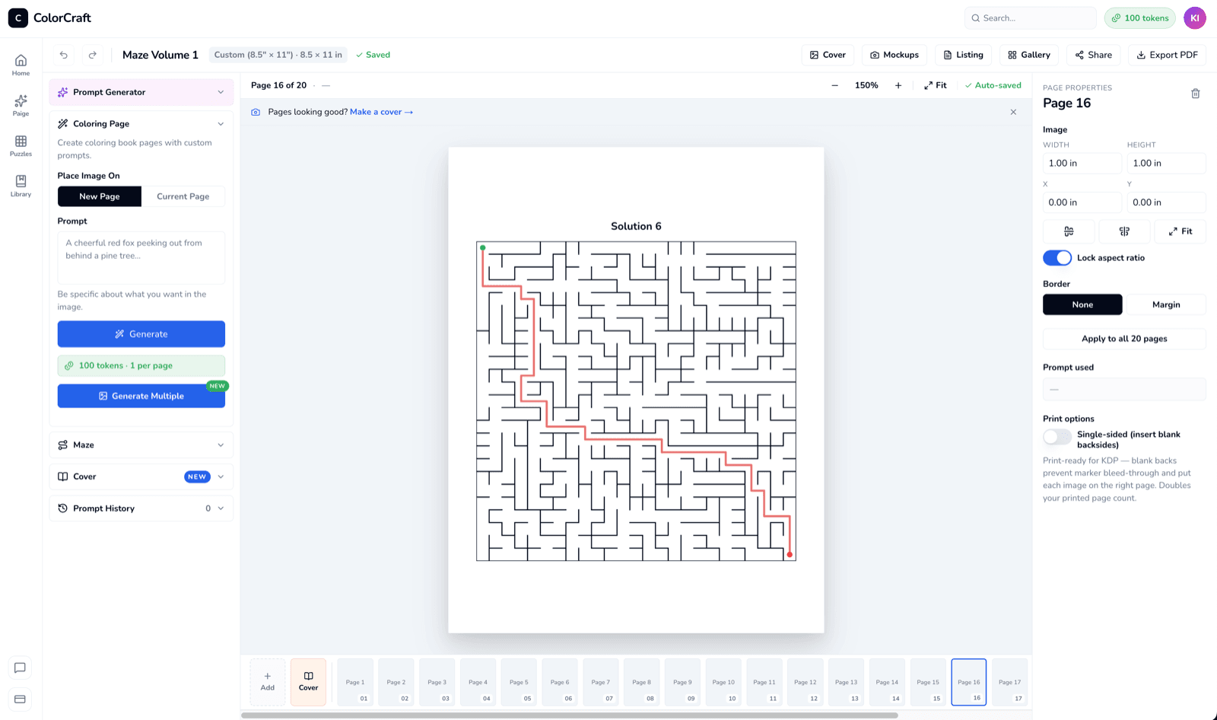Apply border to all 20 pages
The image size is (1217, 720).
(1124, 339)
